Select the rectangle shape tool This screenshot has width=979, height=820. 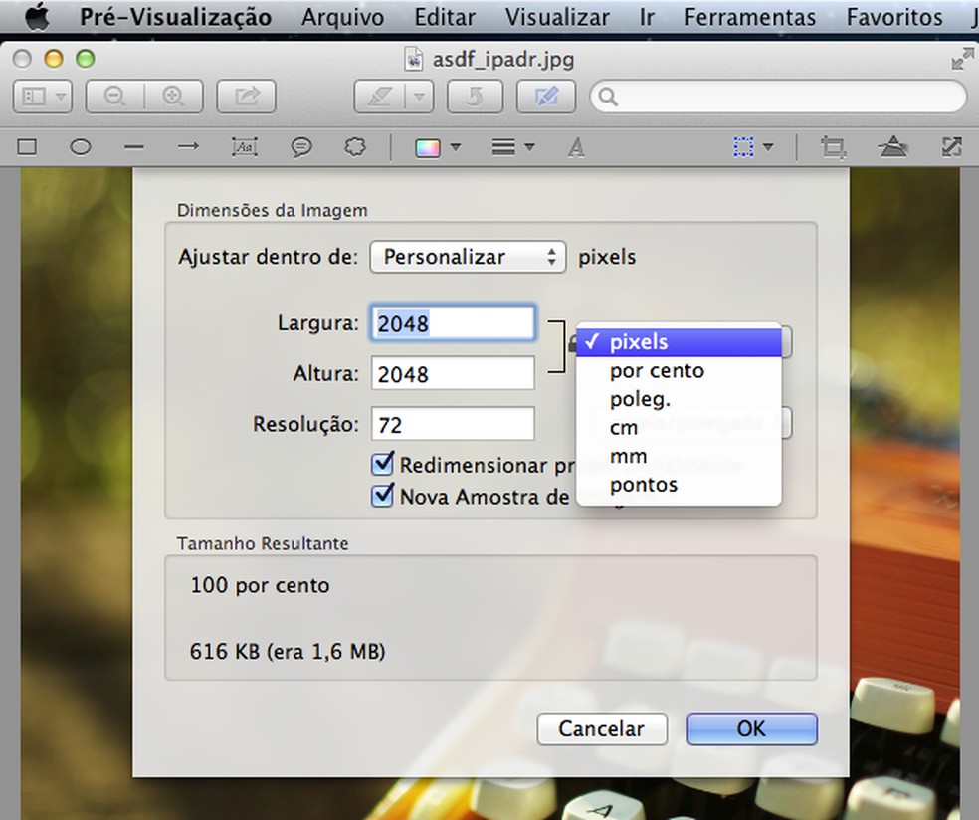(x=27, y=147)
